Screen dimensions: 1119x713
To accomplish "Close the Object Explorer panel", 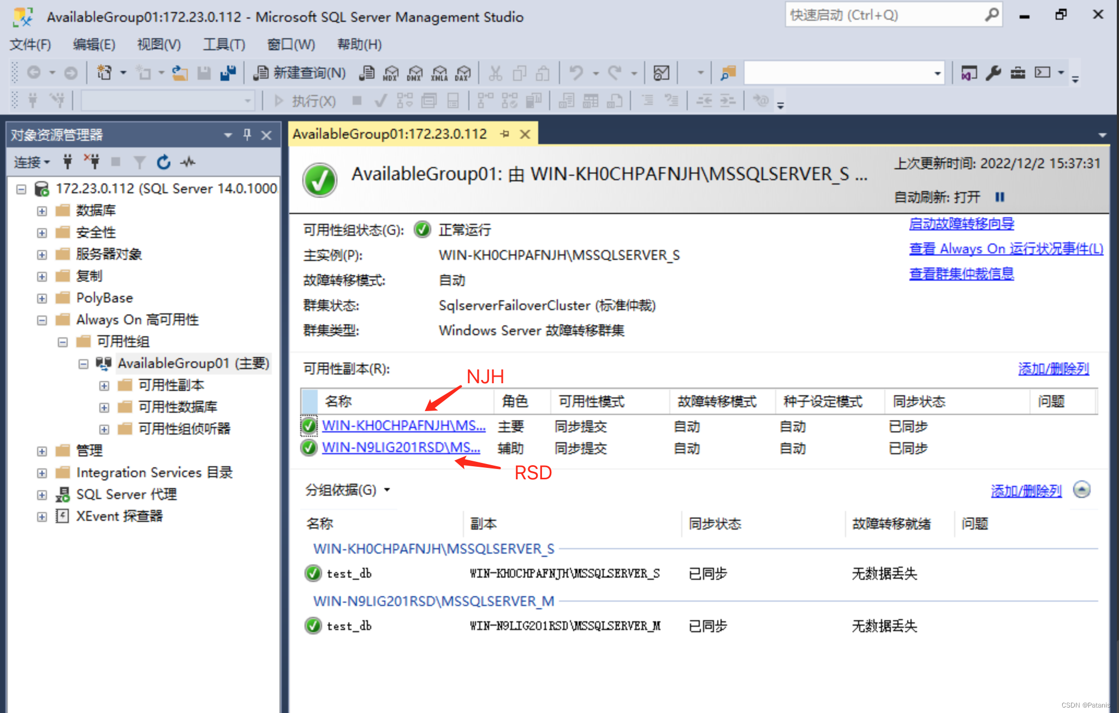I will tap(266, 135).
